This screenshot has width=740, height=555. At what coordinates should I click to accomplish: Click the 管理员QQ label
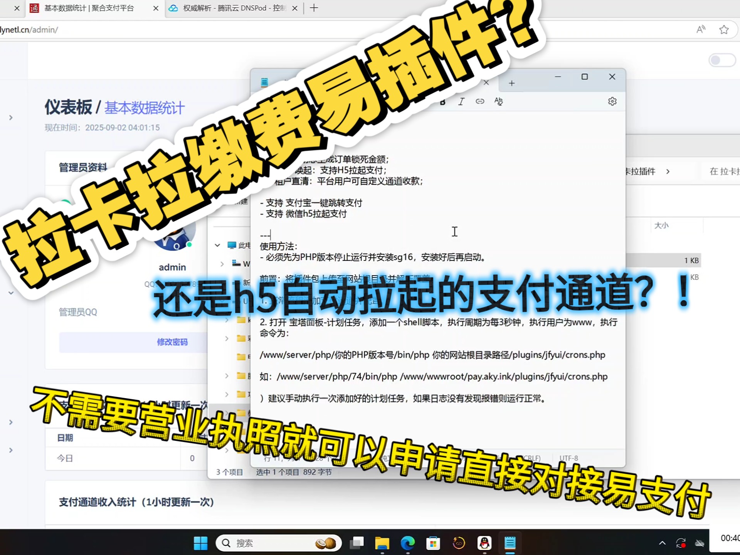pos(78,312)
